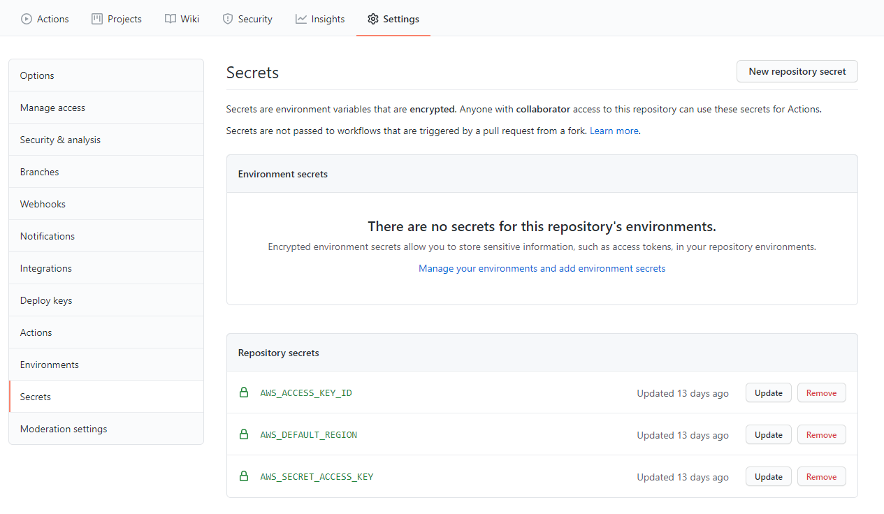
Task: Open Webhooks settings in the sidebar
Action: pos(42,203)
